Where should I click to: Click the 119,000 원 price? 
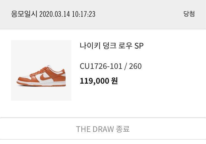pyautogui.click(x=99, y=81)
